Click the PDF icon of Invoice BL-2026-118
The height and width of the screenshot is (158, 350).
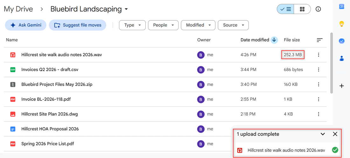click(13, 99)
